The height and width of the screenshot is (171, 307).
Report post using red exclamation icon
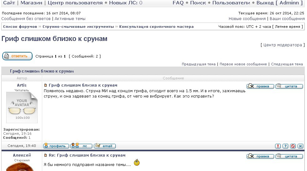point(278,146)
